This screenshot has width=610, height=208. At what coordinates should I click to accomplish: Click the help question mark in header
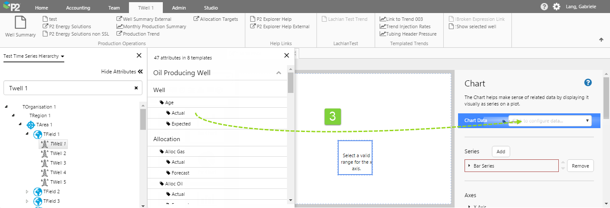click(x=544, y=7)
